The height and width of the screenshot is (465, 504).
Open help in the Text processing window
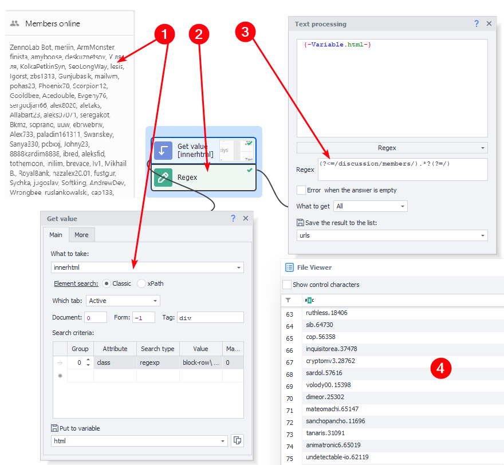point(477,24)
